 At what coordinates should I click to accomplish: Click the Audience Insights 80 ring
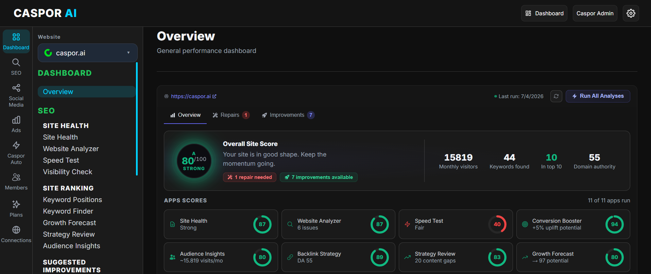pyautogui.click(x=262, y=257)
